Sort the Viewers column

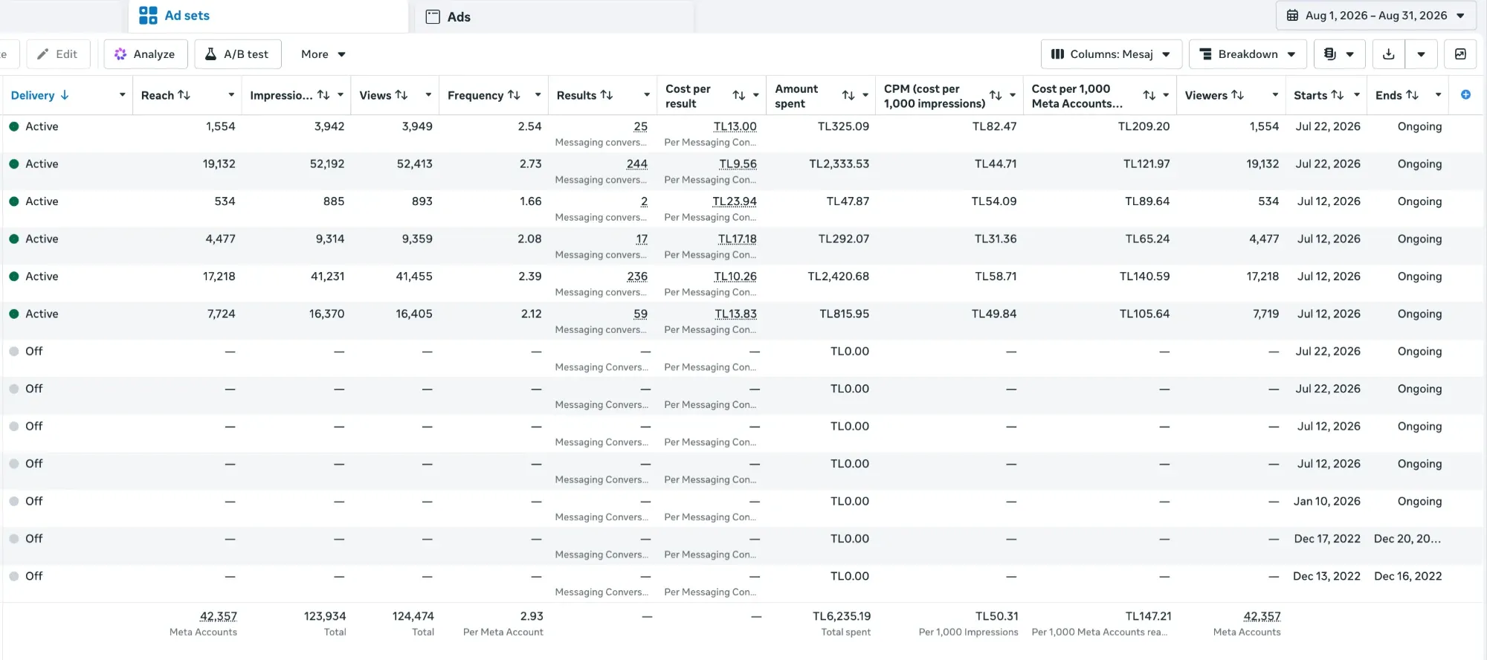coord(1238,95)
